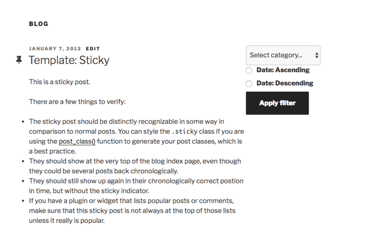Click the January 7, 2012 date link

click(55, 49)
